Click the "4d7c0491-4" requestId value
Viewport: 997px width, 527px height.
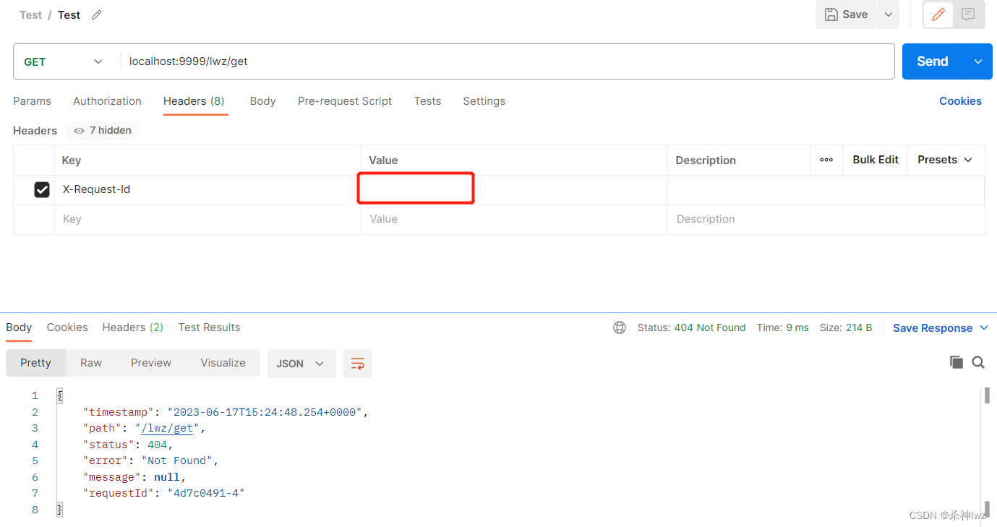206,493
